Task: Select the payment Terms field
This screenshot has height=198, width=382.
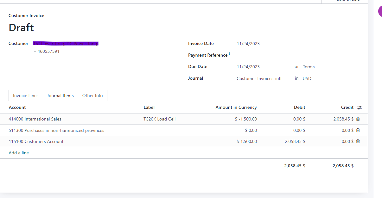Action: pos(309,67)
